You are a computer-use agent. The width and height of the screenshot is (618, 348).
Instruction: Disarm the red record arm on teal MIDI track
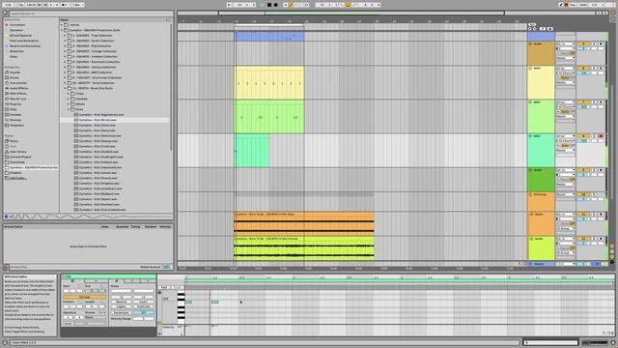tap(601, 136)
